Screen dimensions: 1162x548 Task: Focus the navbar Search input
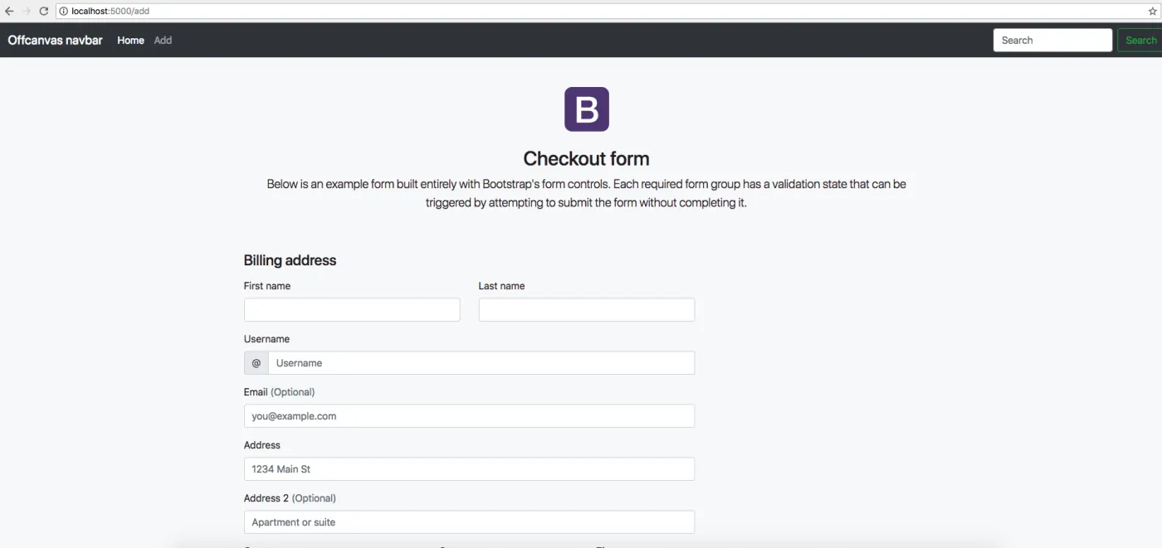[1052, 40]
